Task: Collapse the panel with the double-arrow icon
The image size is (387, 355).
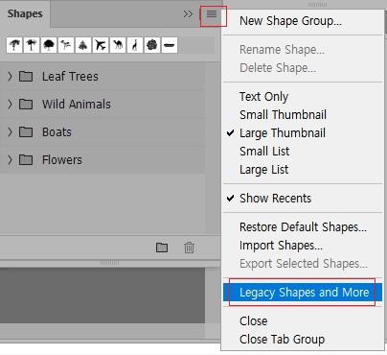Action: [188, 14]
